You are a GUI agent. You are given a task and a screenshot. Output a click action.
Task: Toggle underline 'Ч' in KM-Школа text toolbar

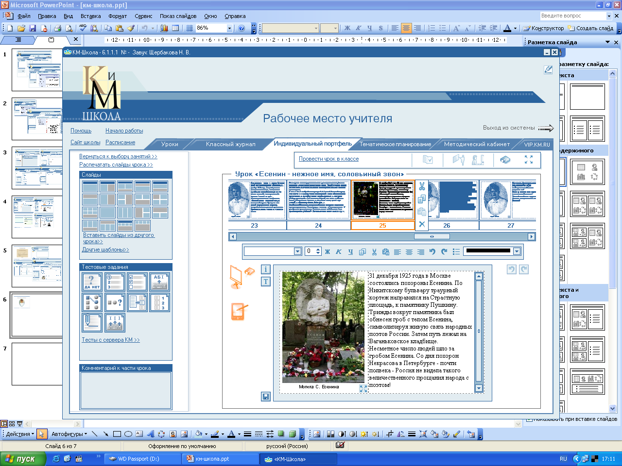(350, 251)
